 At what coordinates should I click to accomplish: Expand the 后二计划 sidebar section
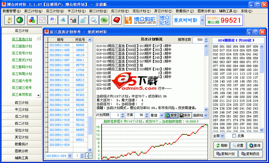tap(22, 117)
